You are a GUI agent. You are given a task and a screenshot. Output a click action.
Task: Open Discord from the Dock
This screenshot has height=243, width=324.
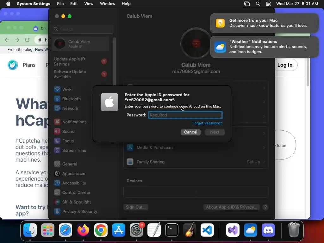[268, 230]
